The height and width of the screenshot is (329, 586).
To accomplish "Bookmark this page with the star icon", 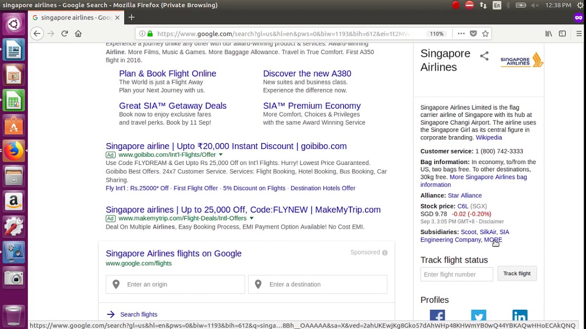I will tap(485, 33).
